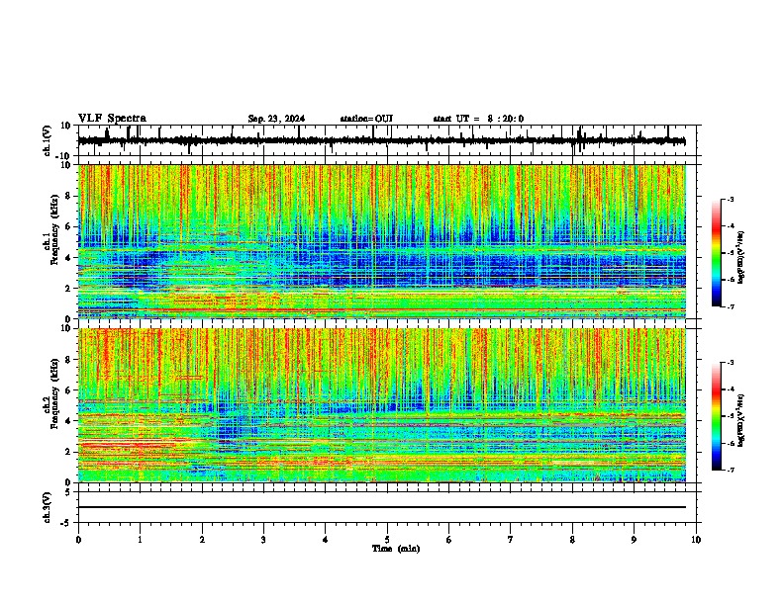This screenshot has height=605, width=784.
Task: Click the time axis tick label "9"
Action: pos(634,540)
